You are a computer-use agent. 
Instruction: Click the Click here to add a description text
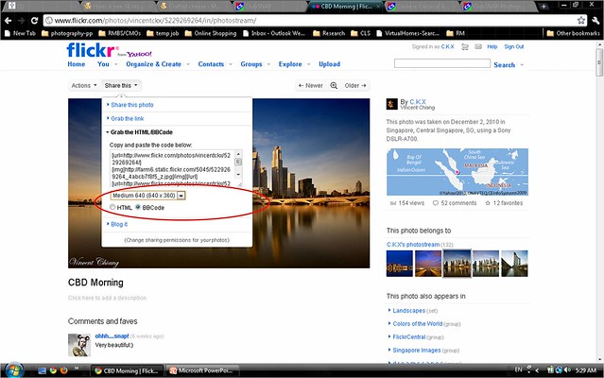pyautogui.click(x=107, y=298)
